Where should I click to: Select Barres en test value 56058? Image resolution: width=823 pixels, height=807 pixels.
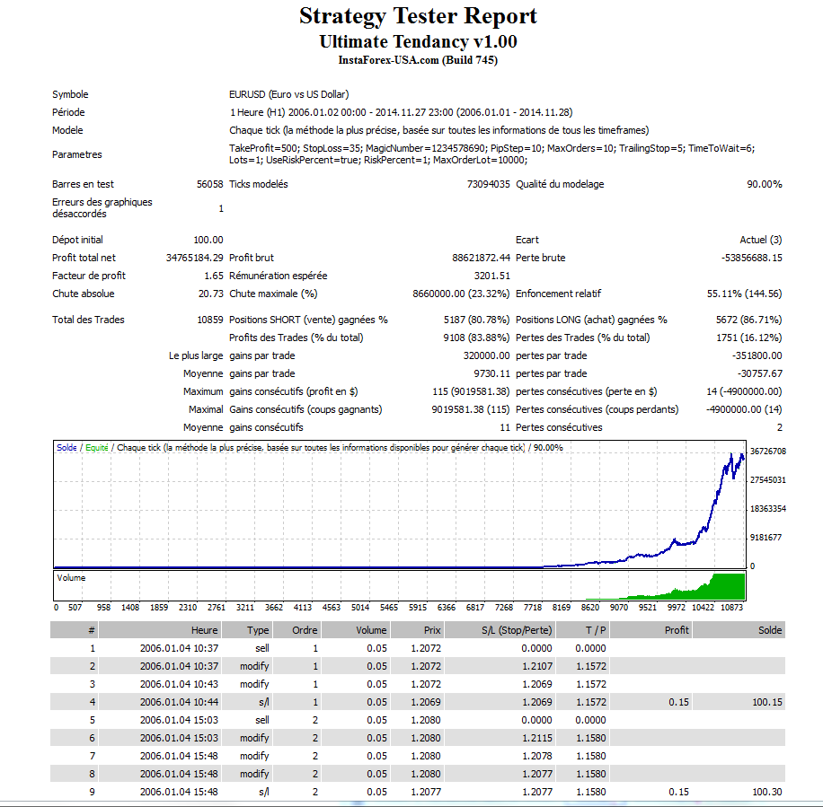(210, 184)
